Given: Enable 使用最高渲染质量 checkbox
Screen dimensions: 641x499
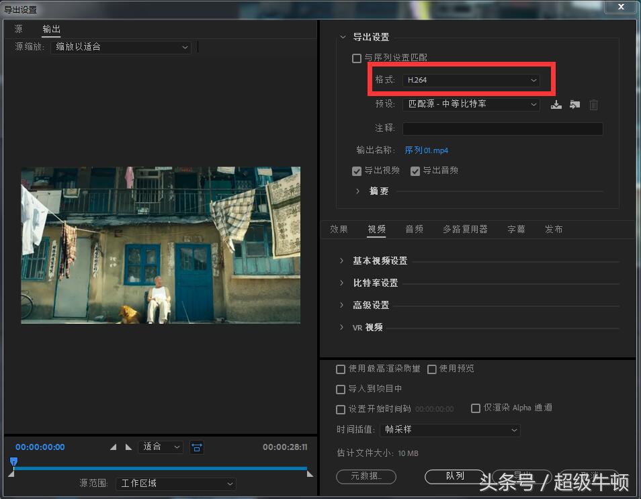Looking at the screenshot, I should (x=340, y=369).
